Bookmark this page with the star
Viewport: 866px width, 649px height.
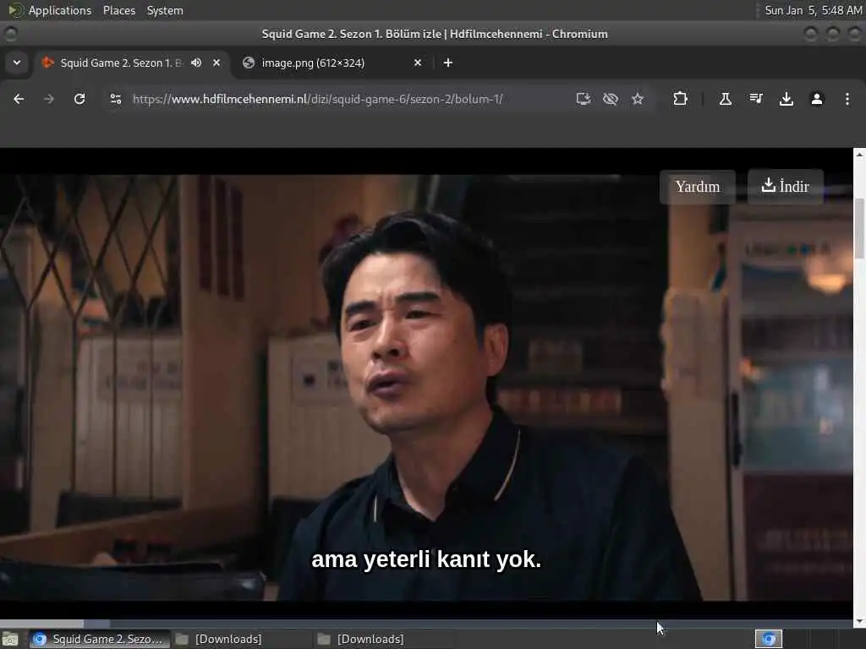[x=638, y=99]
